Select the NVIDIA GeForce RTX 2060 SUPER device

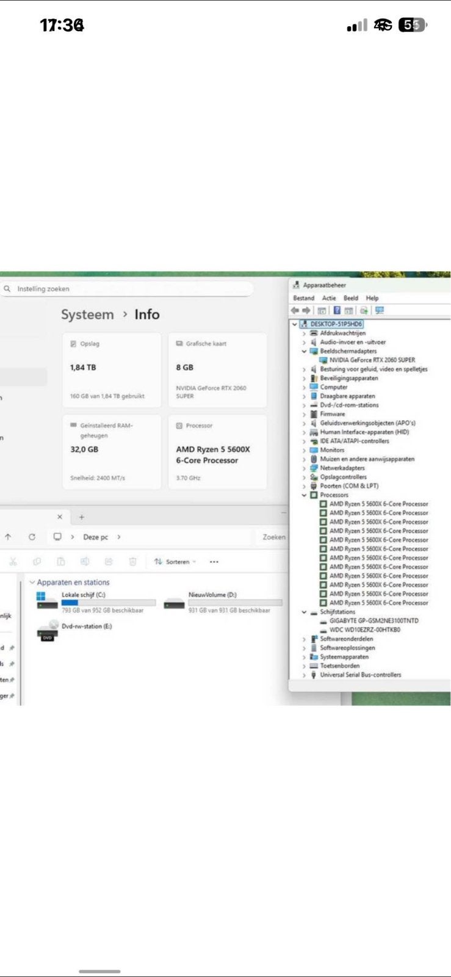click(372, 360)
